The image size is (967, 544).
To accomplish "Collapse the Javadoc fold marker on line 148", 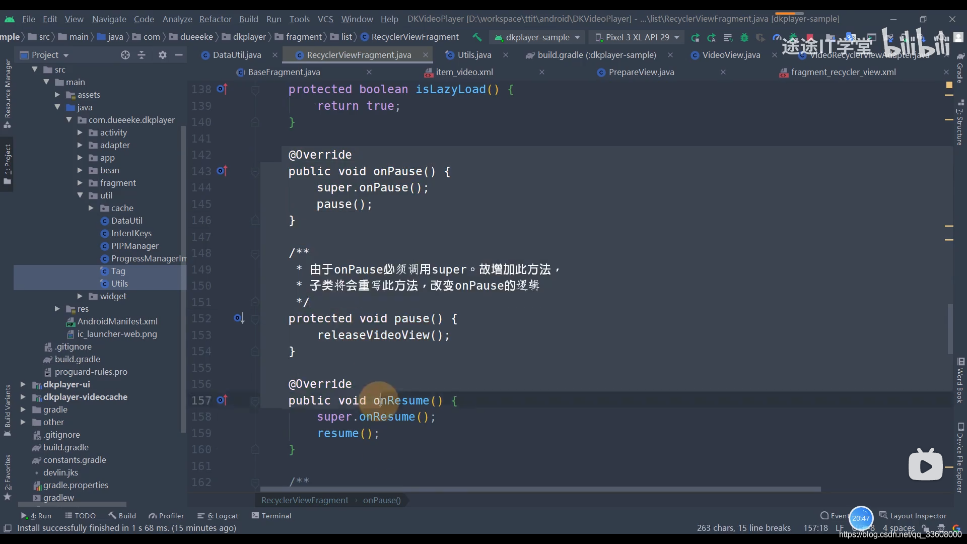I will coord(255,253).
